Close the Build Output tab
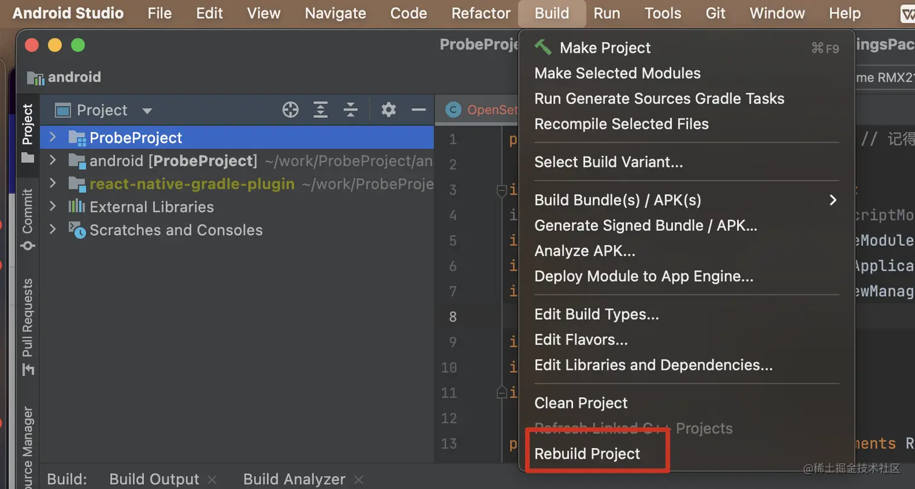Viewport: 915px width, 489px height. [212, 479]
